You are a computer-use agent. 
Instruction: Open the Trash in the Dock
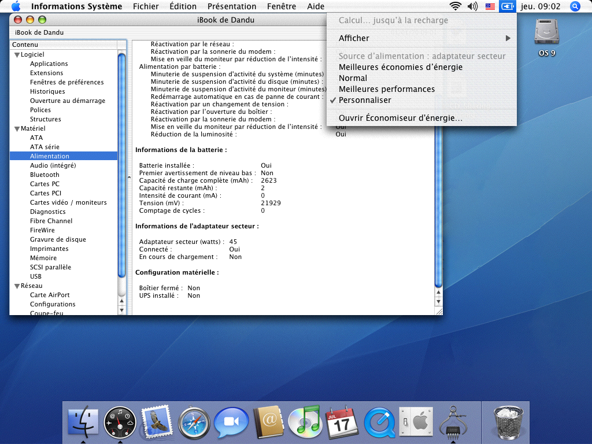pos(508,421)
